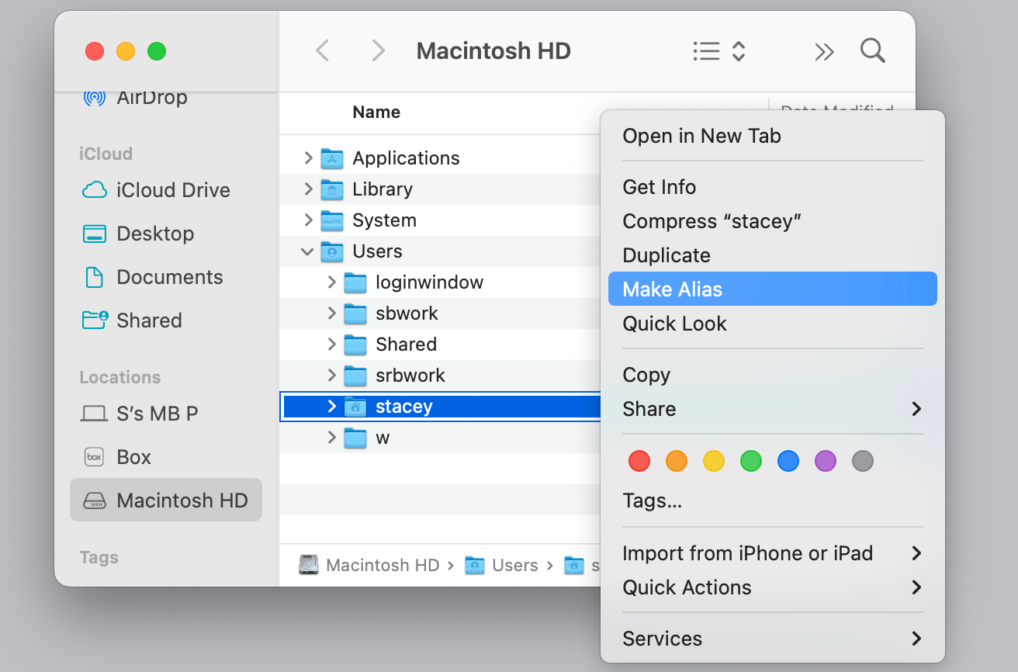Click the Macintosh HD disk icon in path bar

point(309,565)
